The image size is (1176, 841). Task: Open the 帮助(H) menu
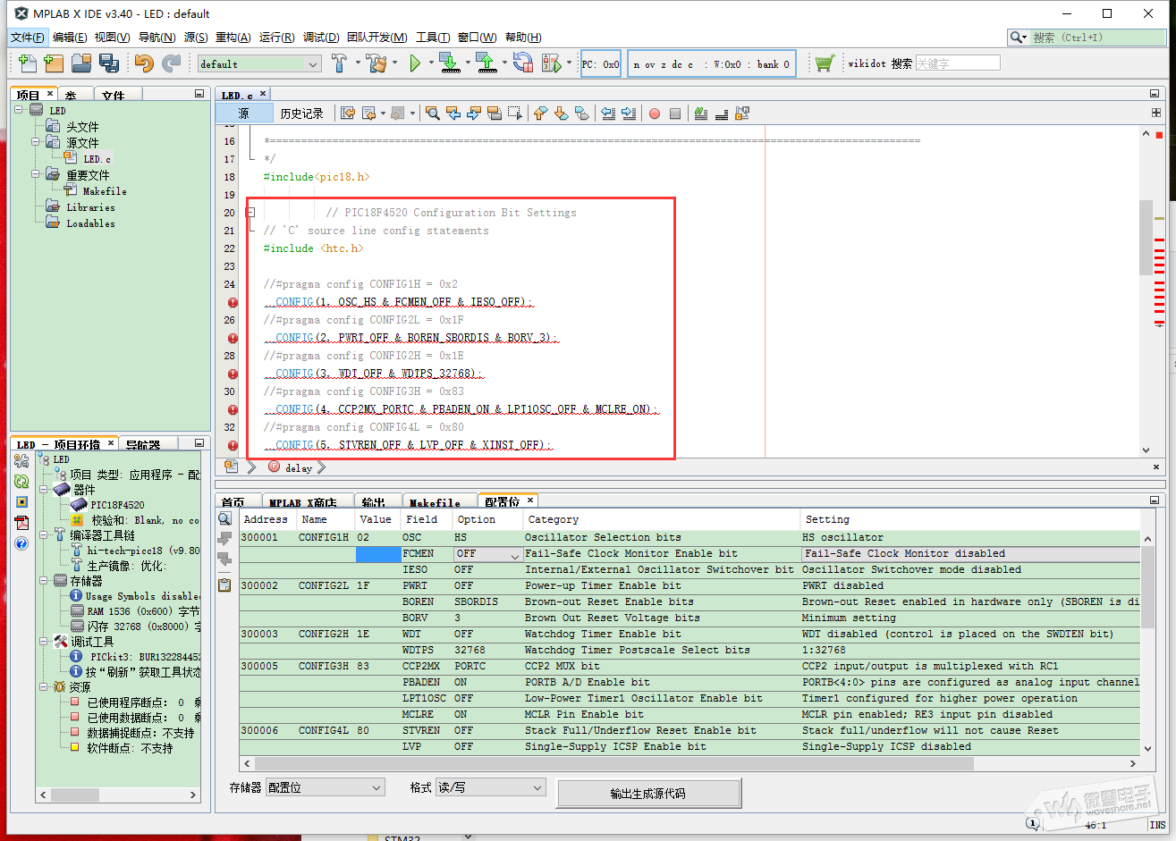click(x=523, y=38)
